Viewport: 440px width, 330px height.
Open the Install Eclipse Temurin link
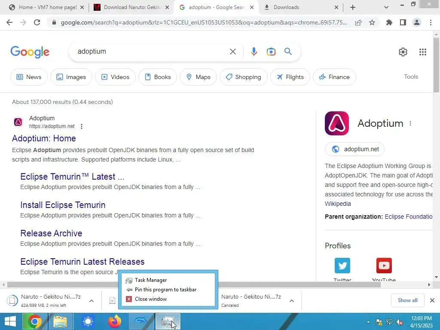click(63, 205)
